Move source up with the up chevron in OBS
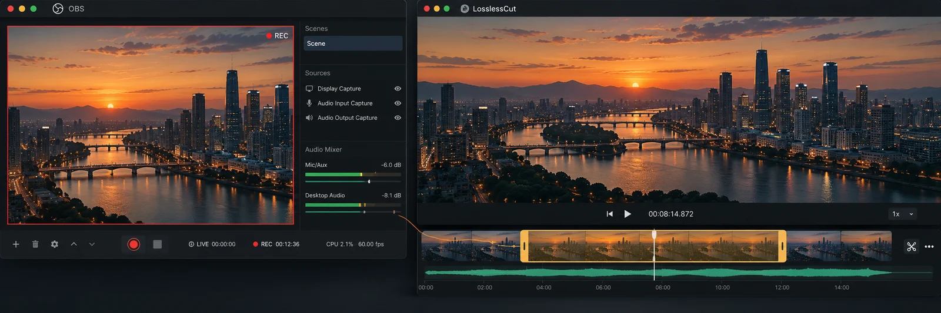This screenshot has width=941, height=313. (x=74, y=244)
